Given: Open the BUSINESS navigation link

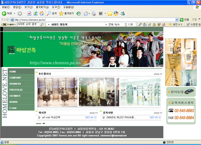Looking at the screenshot, I should 21,84.
